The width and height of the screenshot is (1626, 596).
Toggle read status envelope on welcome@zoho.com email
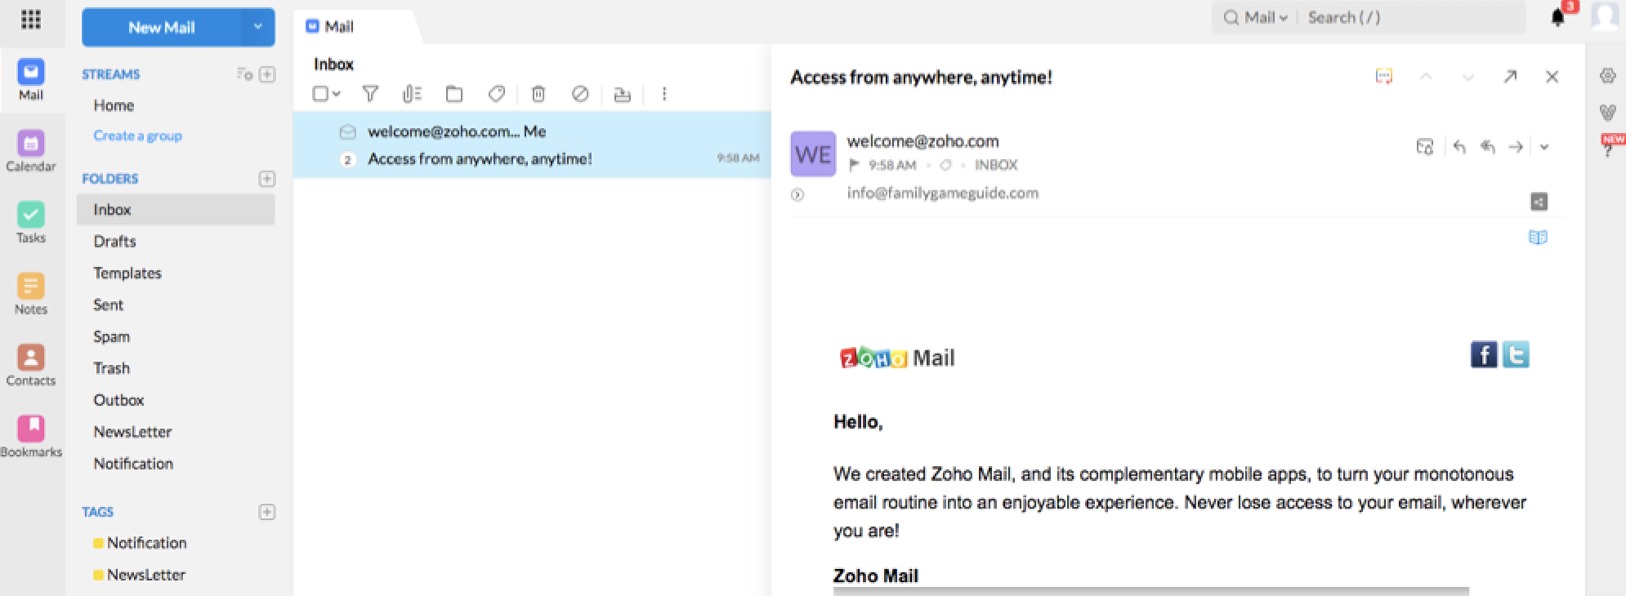pyautogui.click(x=348, y=131)
